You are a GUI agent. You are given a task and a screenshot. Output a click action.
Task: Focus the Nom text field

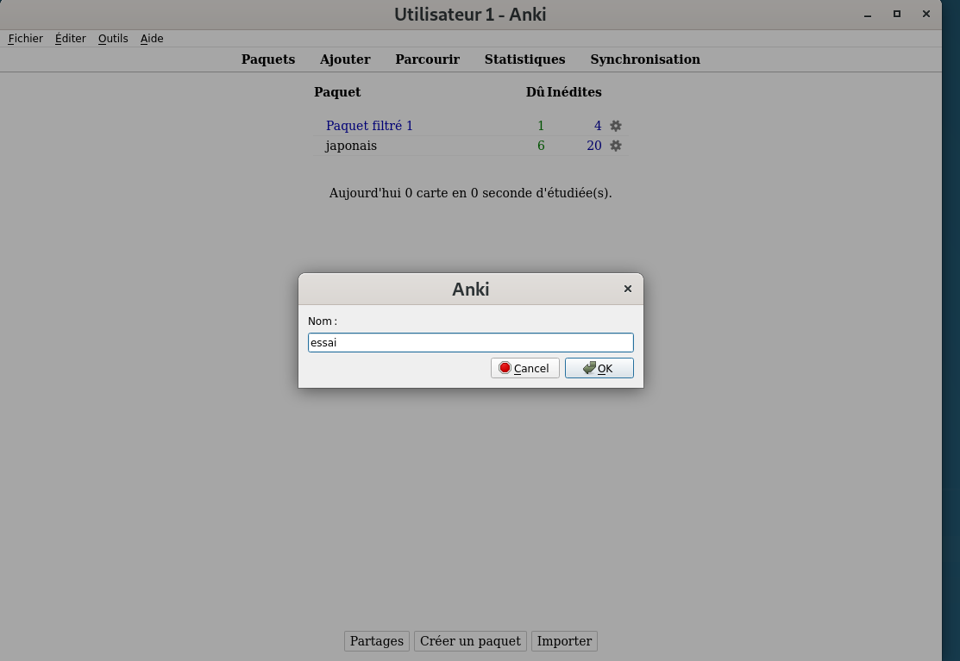point(470,342)
